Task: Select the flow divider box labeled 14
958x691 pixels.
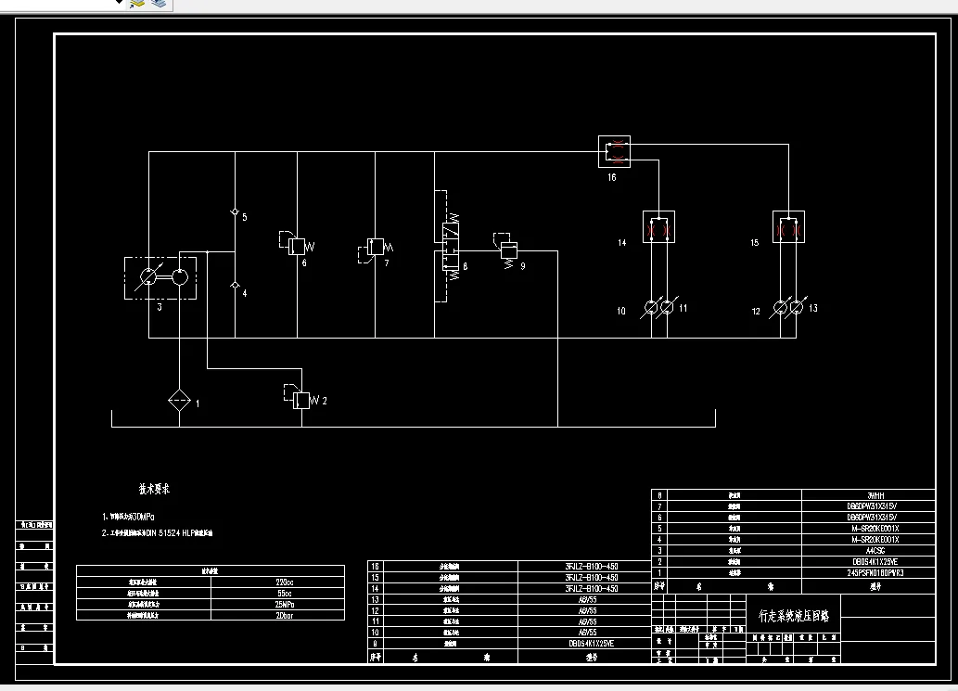Action: (658, 227)
